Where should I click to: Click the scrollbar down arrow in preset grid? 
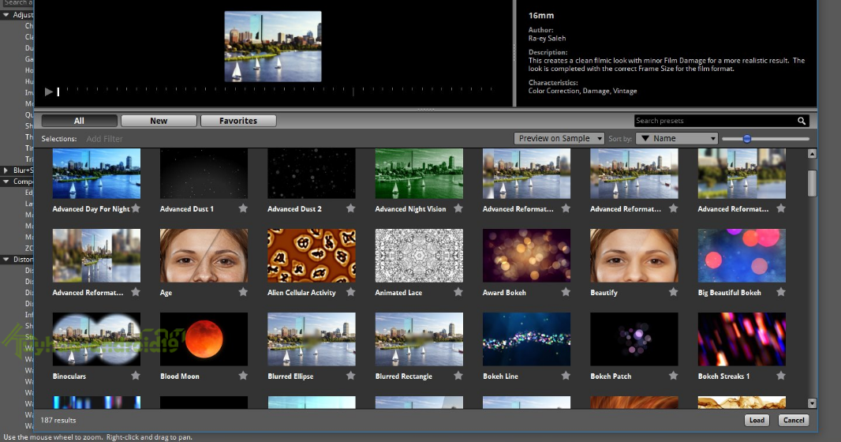click(x=812, y=403)
